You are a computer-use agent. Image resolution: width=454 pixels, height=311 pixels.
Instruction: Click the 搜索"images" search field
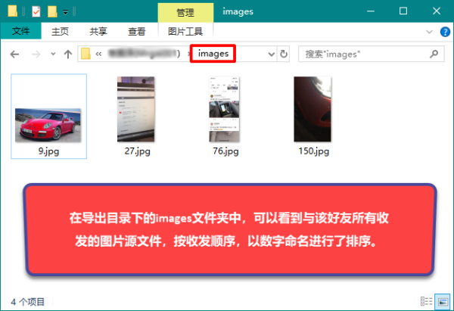(363, 54)
